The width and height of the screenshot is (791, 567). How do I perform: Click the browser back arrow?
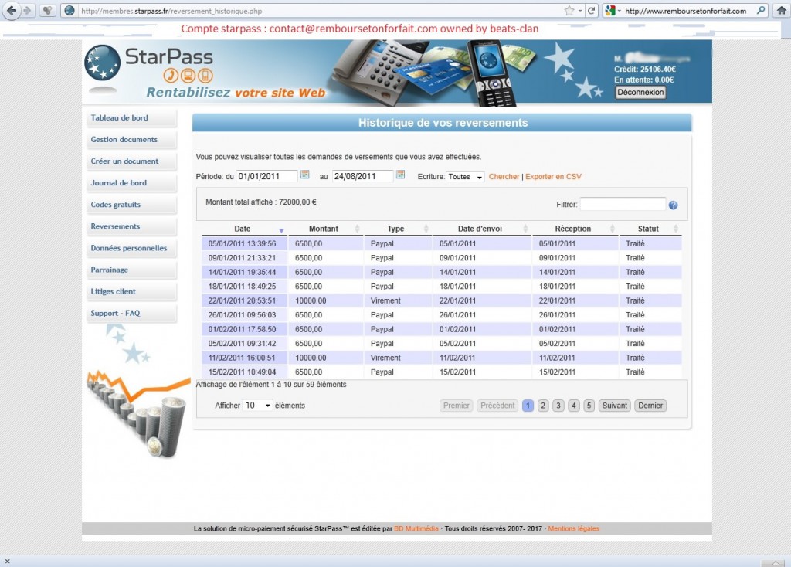click(x=11, y=11)
